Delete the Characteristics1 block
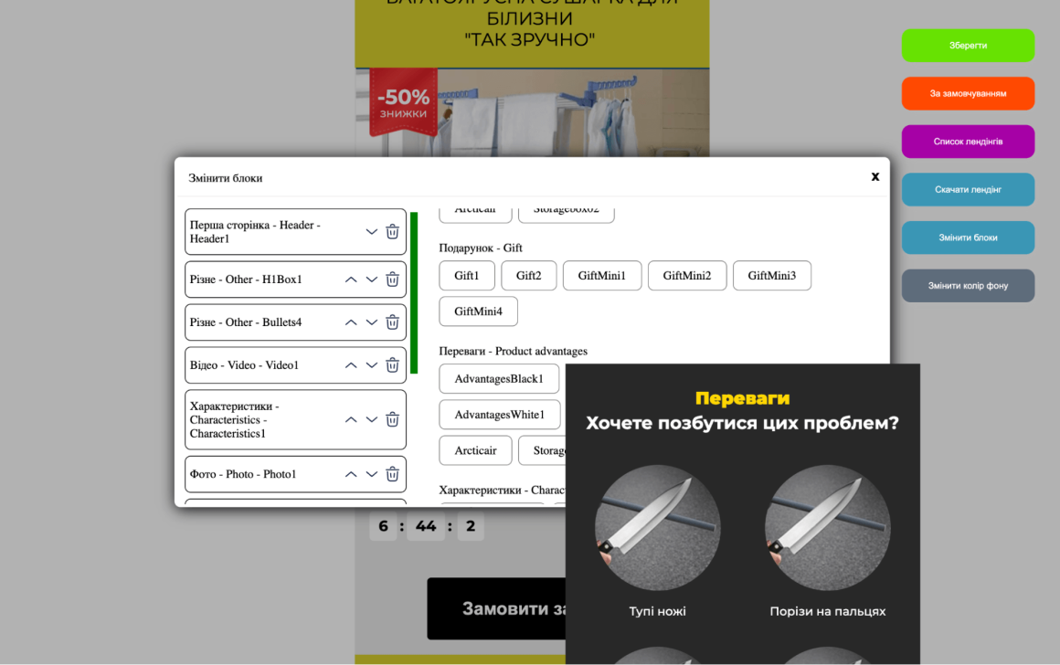This screenshot has height=665, width=1060. click(392, 419)
